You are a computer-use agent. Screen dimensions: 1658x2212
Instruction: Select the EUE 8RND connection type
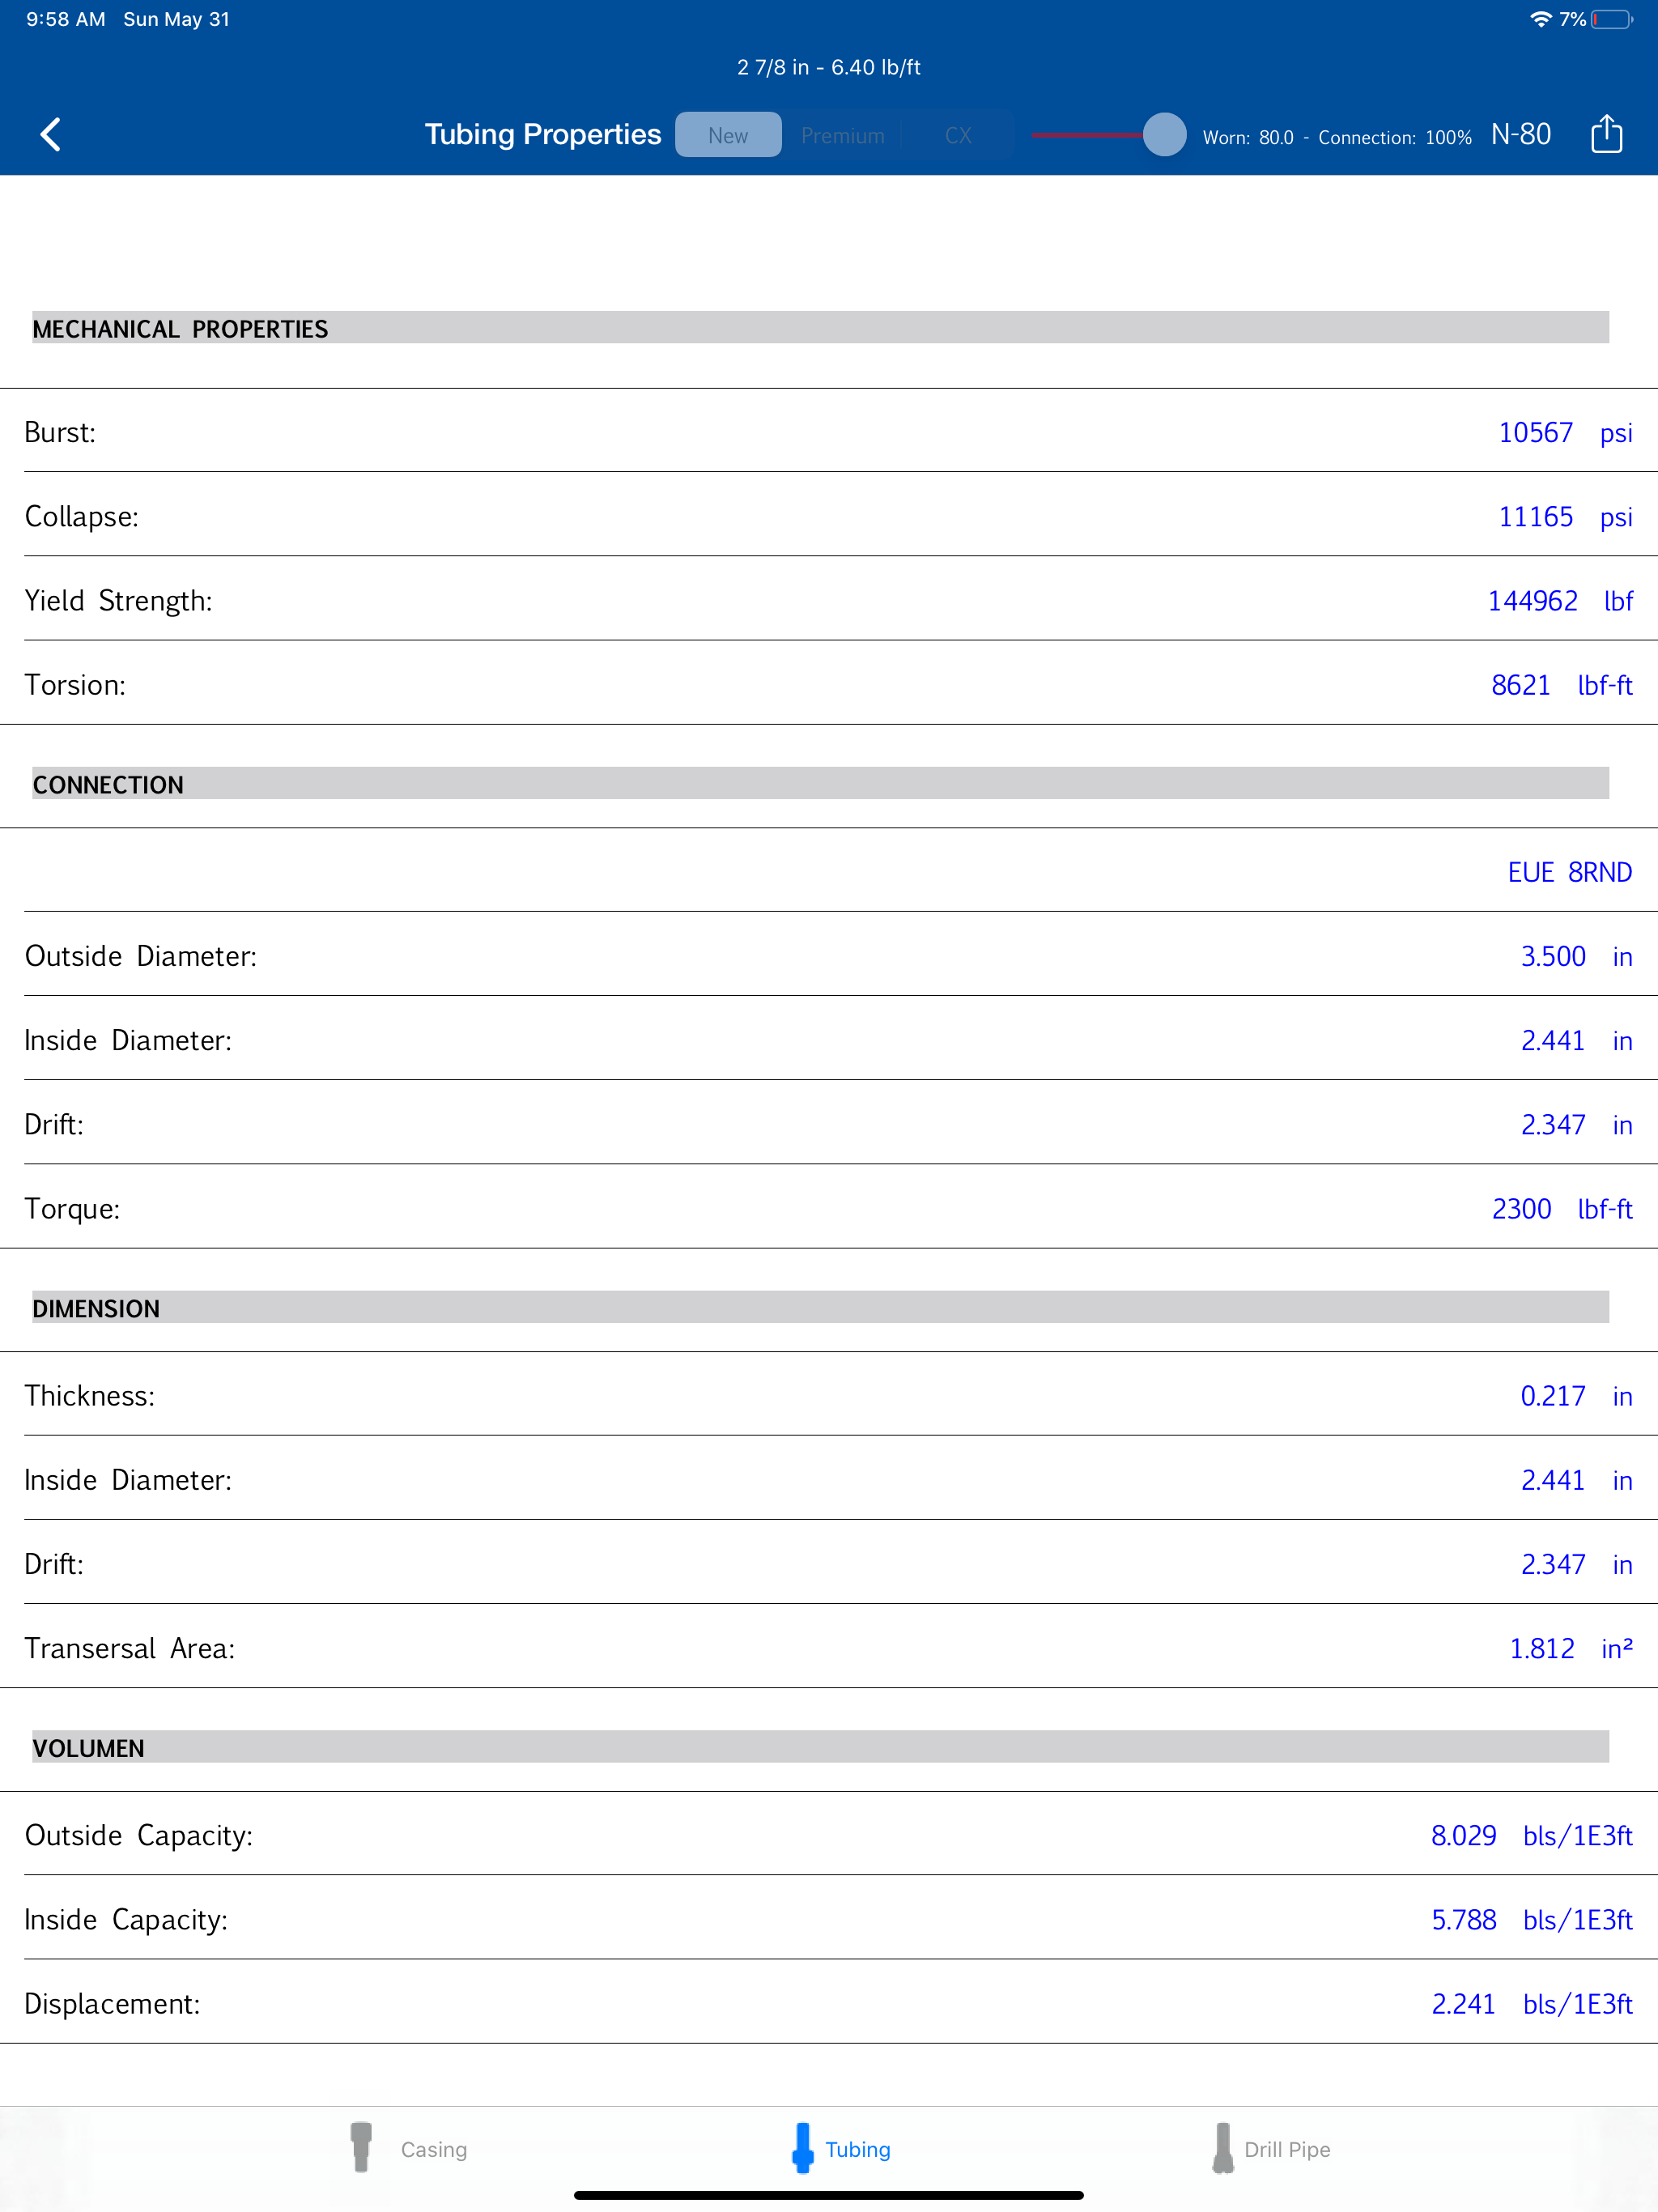click(x=1569, y=872)
